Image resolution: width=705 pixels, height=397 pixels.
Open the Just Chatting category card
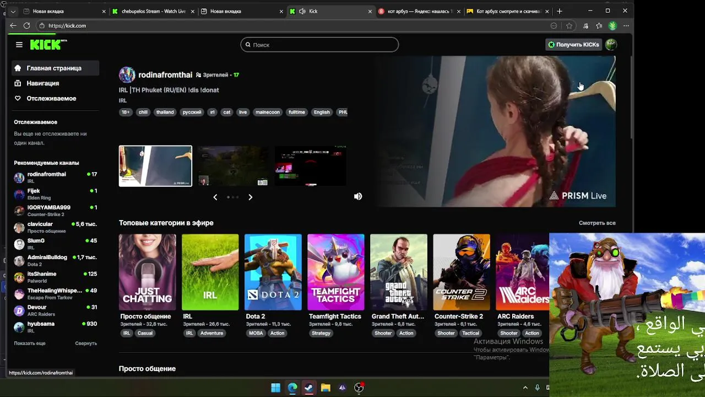148,272
